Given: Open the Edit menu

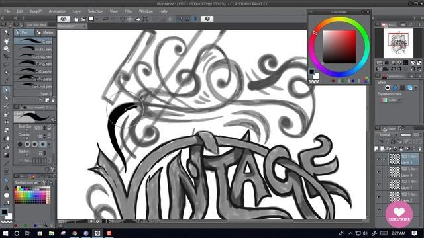Looking at the screenshot, I should pos(20,11).
